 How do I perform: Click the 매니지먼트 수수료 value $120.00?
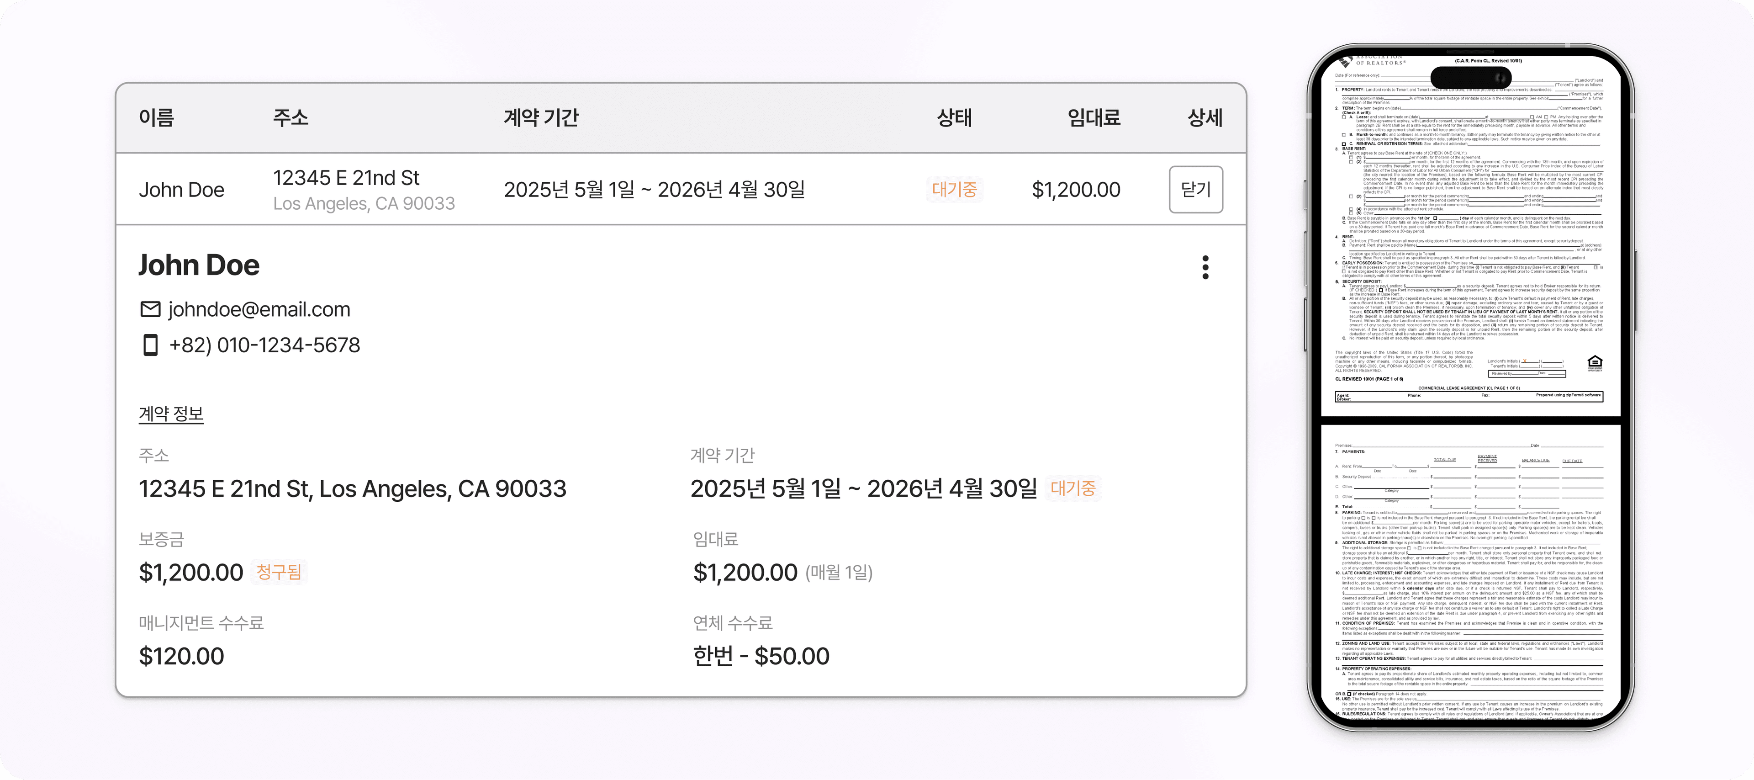tap(181, 656)
